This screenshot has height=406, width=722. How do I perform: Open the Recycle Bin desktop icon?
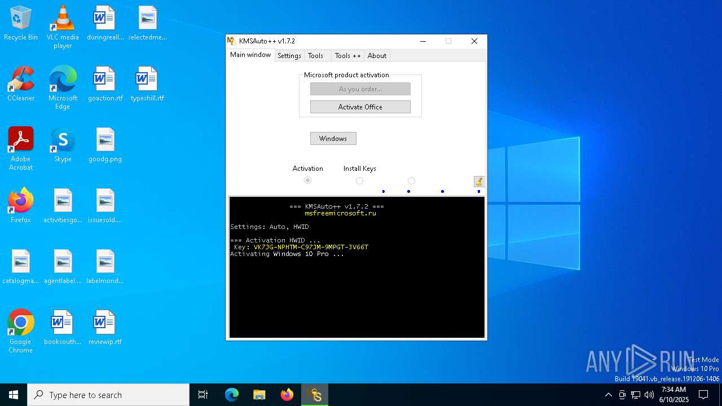21,24
